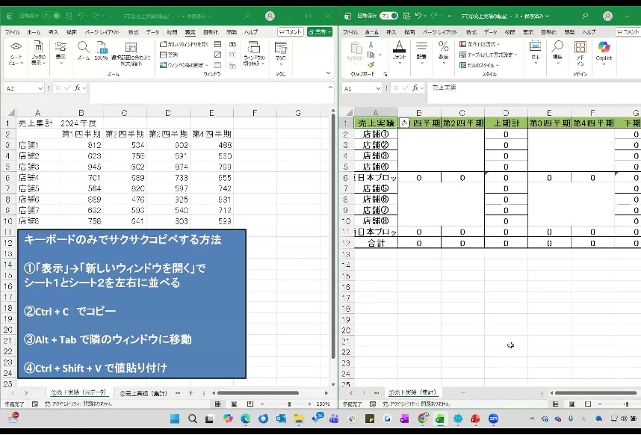Toggle AutoSave switch in left Excel window
Screen dimensions: 641x435
pyautogui.click(x=50, y=15)
